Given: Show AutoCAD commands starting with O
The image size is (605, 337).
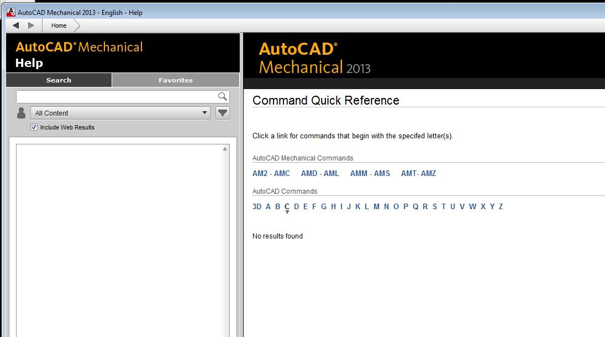Looking at the screenshot, I should click(x=396, y=207).
